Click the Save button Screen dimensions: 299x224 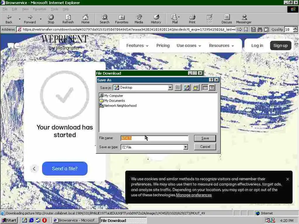point(205,138)
